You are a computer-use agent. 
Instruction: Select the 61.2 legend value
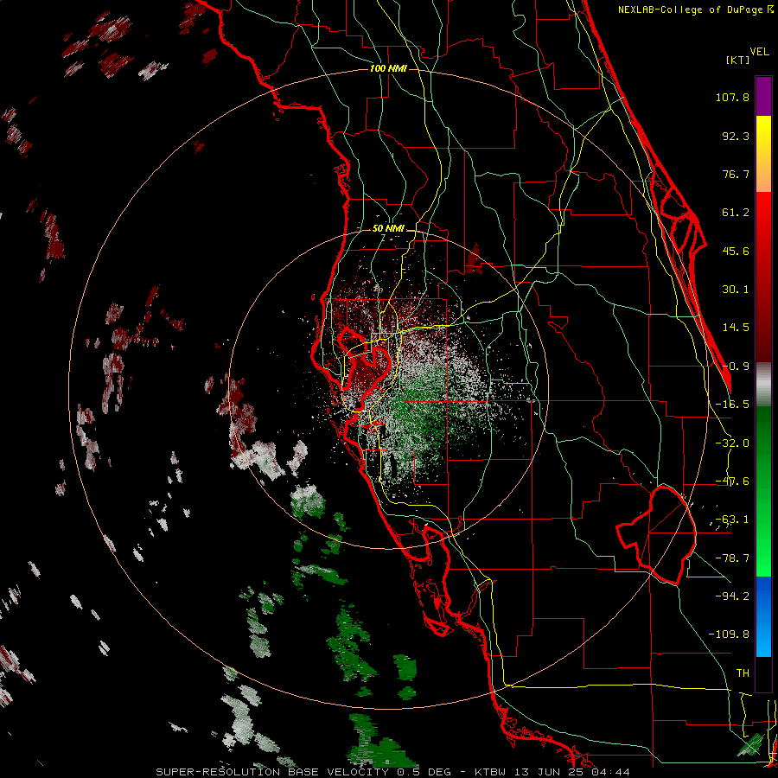coord(736,213)
